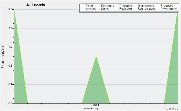Click the light-blue Total legend line

click(82, 6)
